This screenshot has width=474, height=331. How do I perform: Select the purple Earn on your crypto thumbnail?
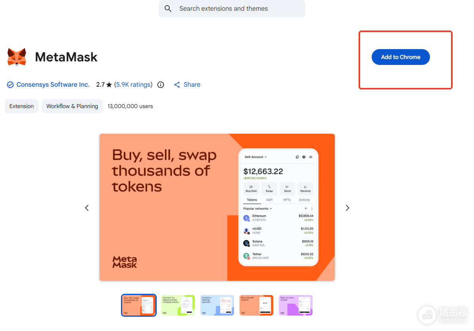coord(296,305)
